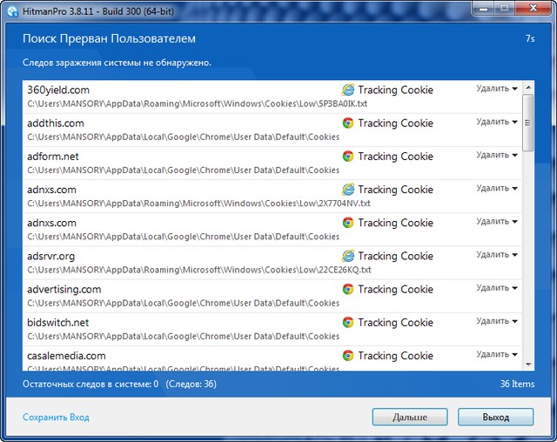Click the Internet Explorer icon for 360yield.com
Image resolution: width=557 pixels, height=442 pixels.
point(348,90)
